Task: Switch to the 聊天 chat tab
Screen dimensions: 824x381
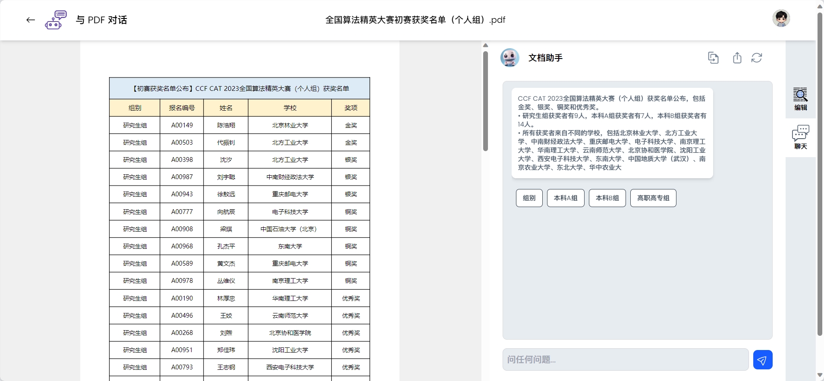Action: coord(800,137)
